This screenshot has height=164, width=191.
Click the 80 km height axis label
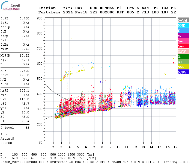click(x=41, y=142)
